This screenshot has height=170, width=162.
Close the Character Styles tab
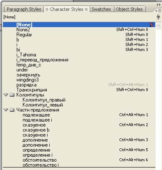tap(86, 10)
